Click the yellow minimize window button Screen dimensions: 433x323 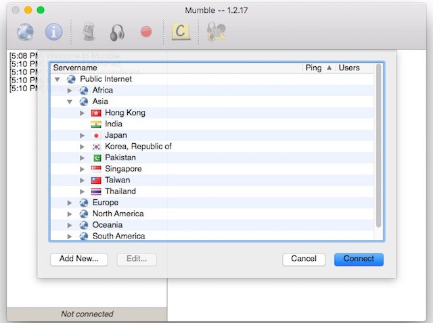tap(28, 10)
